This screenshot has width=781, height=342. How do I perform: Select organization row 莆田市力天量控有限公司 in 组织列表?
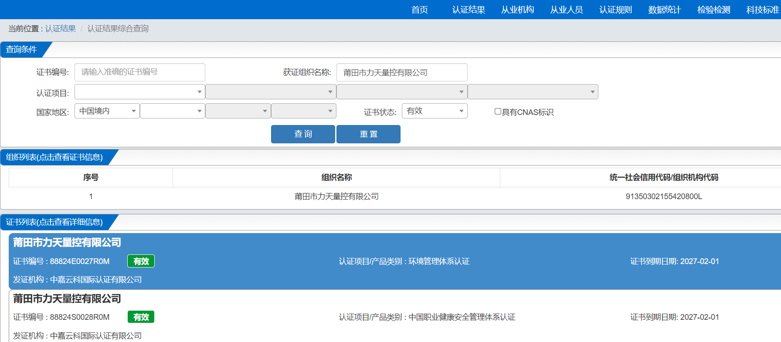pos(336,196)
